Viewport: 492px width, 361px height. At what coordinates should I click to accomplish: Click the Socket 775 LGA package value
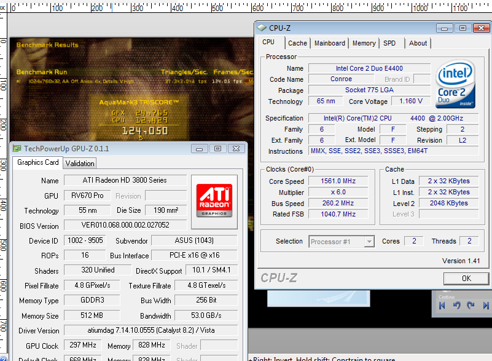pos(369,90)
